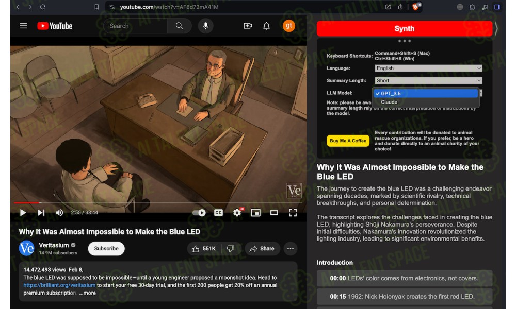Go forward in browser history

tap(30, 7)
